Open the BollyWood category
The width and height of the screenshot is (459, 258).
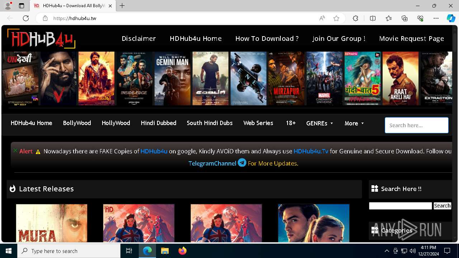(77, 123)
